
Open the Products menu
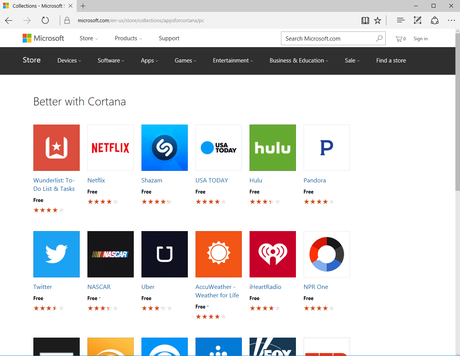click(128, 38)
